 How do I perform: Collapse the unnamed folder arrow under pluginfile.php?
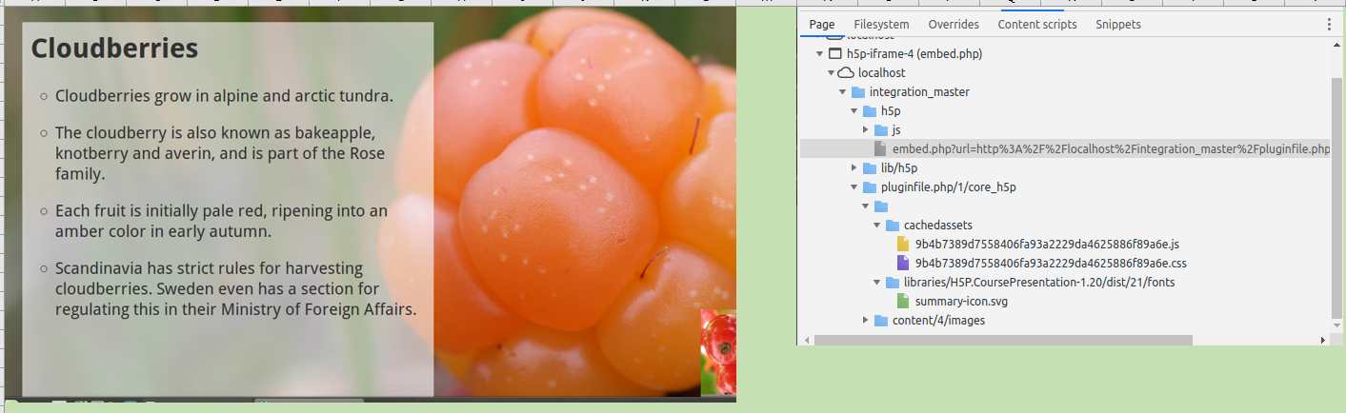[x=866, y=206]
